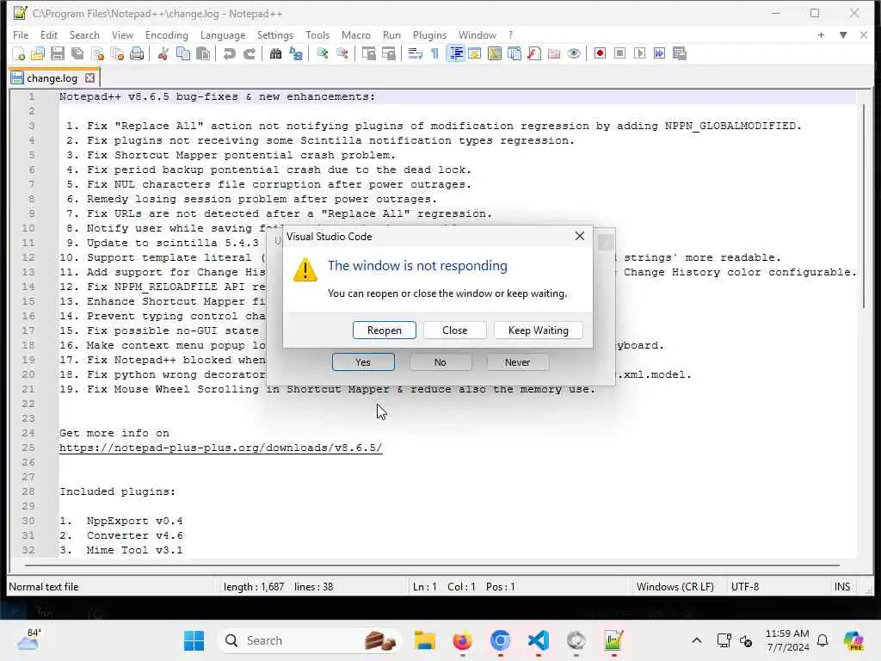Click the Save toolbar icon
Screen dimensions: 881x661
pyautogui.click(x=58, y=54)
